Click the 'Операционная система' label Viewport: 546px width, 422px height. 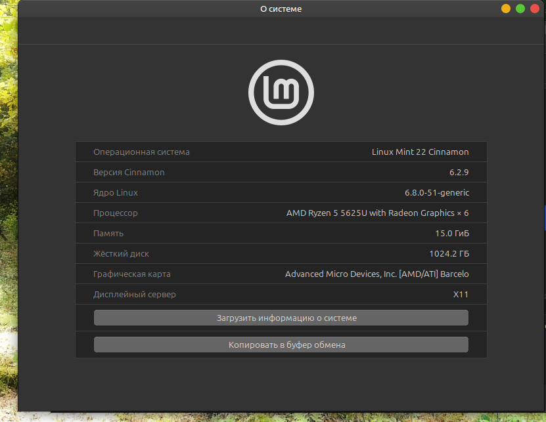tap(141, 152)
